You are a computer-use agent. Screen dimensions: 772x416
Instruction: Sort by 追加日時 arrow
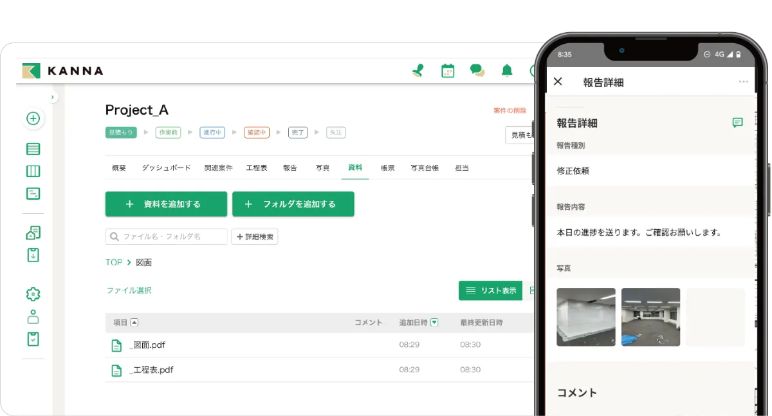(434, 323)
